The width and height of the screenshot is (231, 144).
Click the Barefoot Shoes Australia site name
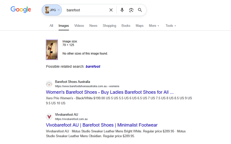[x=72, y=82]
